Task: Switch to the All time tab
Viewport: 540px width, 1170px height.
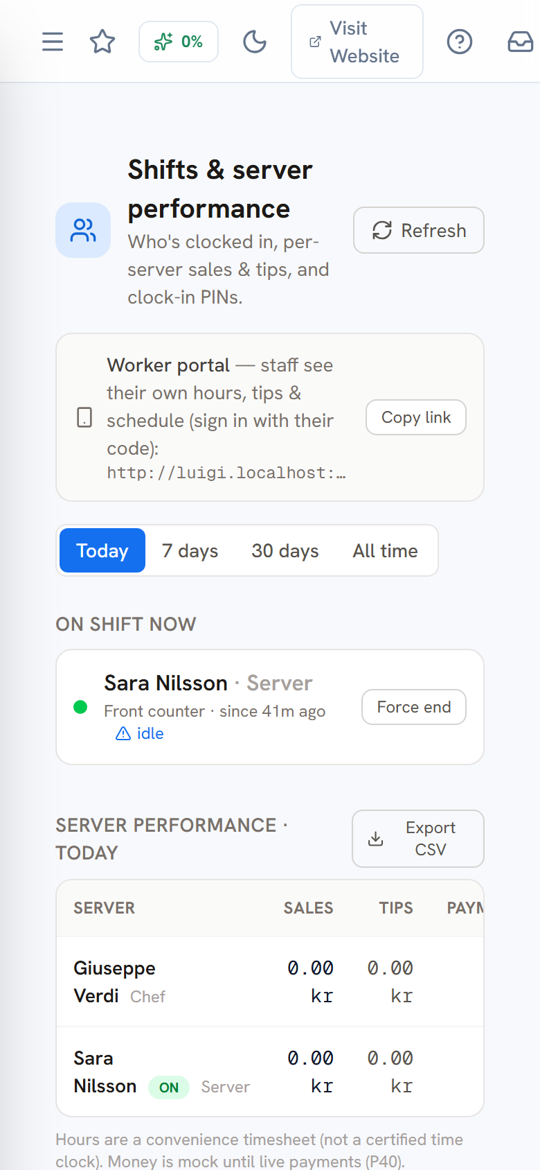Action: [x=386, y=550]
